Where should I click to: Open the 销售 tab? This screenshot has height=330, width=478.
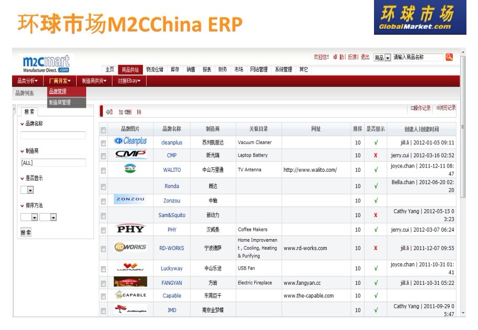coord(191,69)
